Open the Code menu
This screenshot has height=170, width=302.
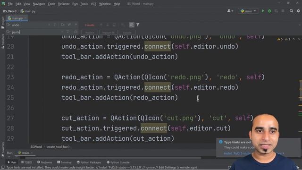pos(51,4)
